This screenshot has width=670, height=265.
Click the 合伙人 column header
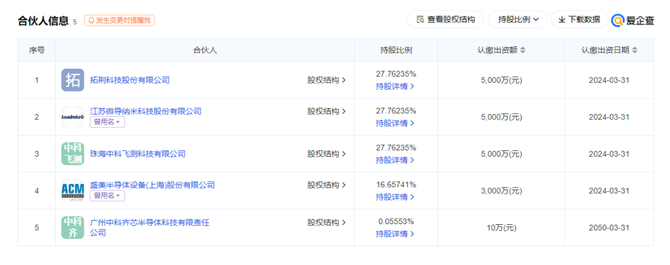[205, 50]
